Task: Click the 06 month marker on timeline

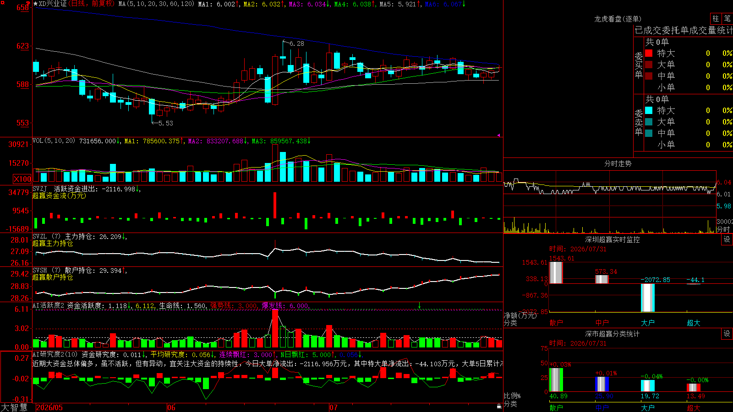Action: (x=171, y=407)
